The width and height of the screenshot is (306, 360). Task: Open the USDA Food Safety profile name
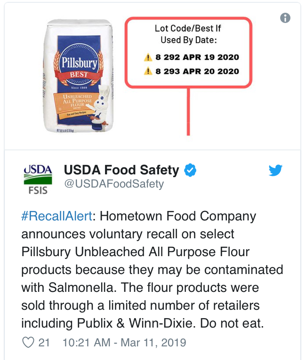121,170
